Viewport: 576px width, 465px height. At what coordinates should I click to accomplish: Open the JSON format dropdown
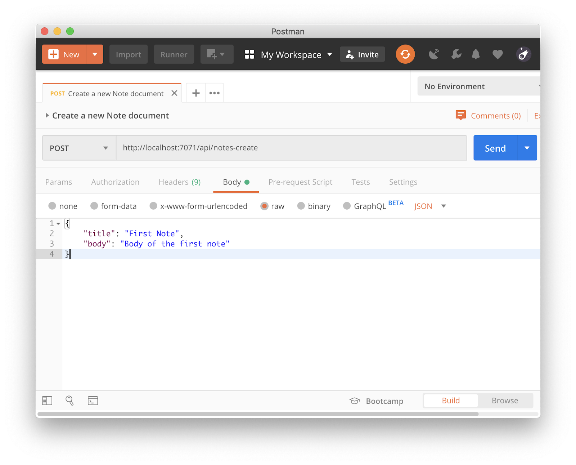click(x=430, y=206)
